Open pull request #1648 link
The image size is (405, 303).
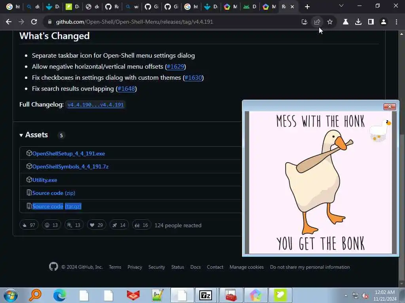point(126,89)
